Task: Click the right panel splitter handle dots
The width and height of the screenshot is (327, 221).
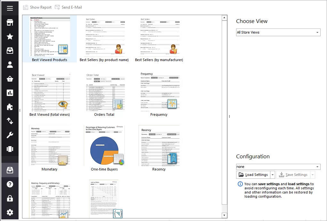Action: pos(229,116)
